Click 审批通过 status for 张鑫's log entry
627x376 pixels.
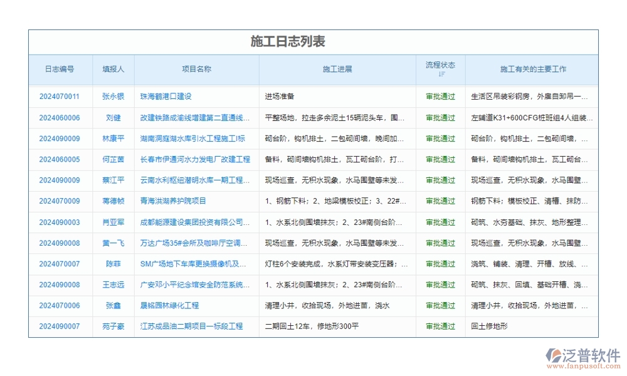[x=440, y=305]
